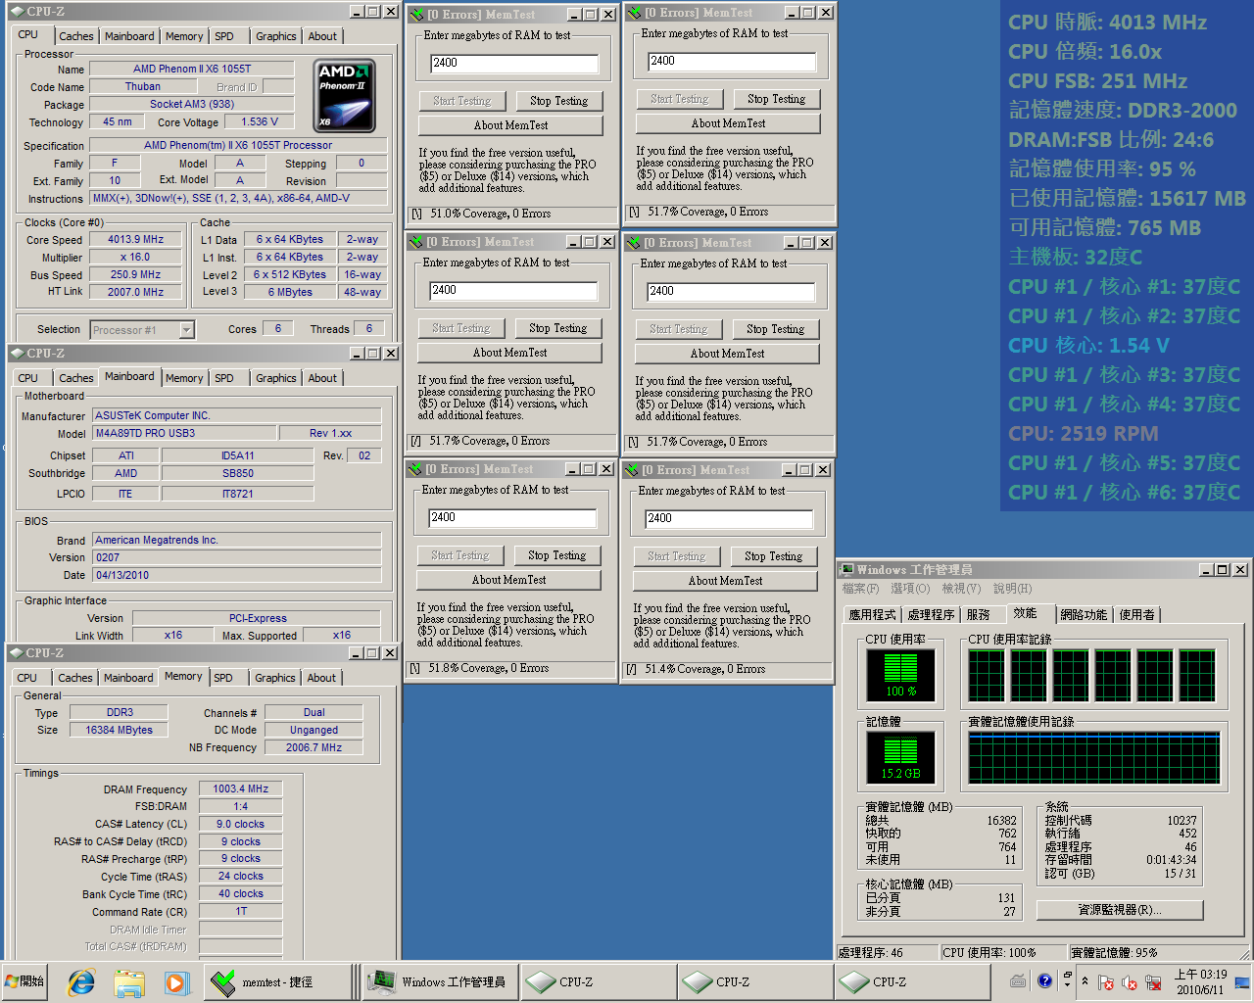The height and width of the screenshot is (1003, 1254).
Task: Click gadget line CPU: 2519 RPM
Action: click(x=1084, y=433)
